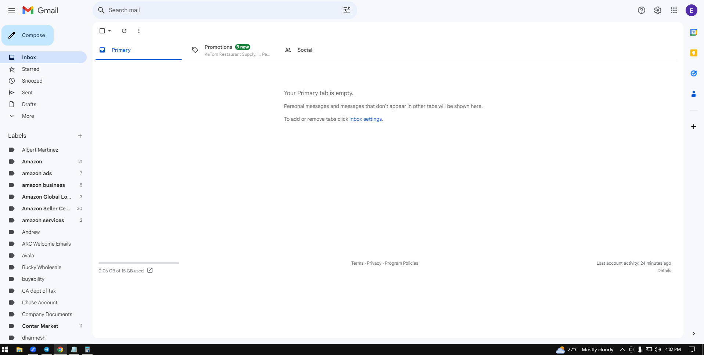Switch to Promotions tab
704x355 pixels.
coord(231,50)
